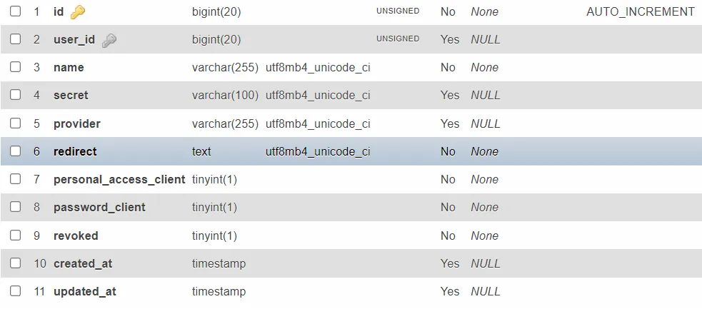The image size is (702, 314).
Task: Check the personal_access_client row checkbox
Action: [15, 179]
